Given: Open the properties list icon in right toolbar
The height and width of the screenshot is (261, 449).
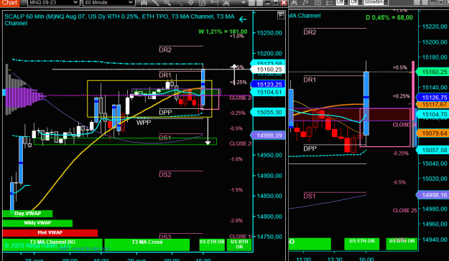Looking at the screenshot, I should (x=330, y=2).
